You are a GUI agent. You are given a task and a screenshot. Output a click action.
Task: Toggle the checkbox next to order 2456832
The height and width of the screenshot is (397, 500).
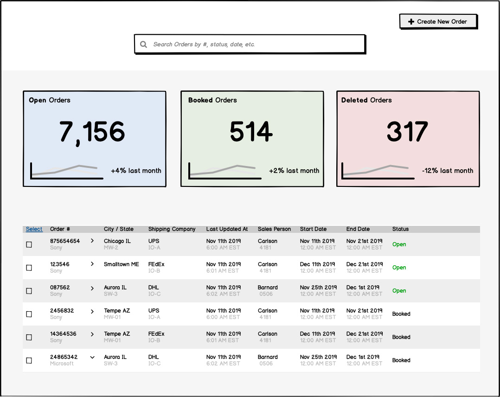(x=29, y=314)
